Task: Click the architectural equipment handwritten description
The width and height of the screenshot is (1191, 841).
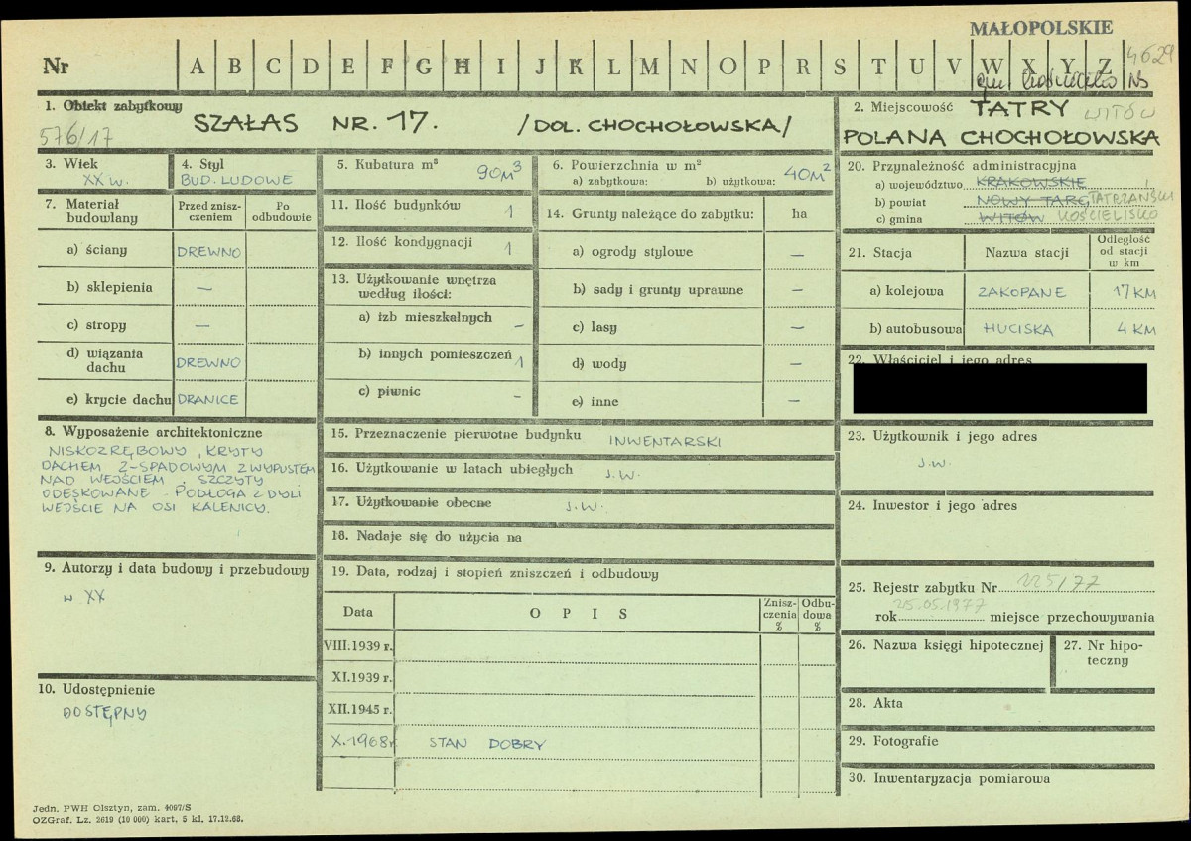Action: point(179,478)
